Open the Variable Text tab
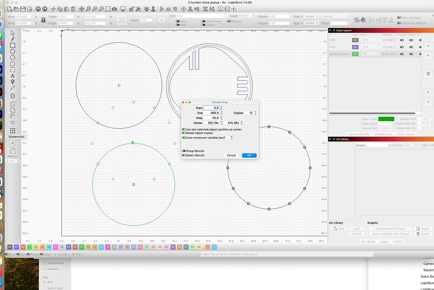Image resolution: width=434 pixels, height=290 pixels. pos(384,134)
